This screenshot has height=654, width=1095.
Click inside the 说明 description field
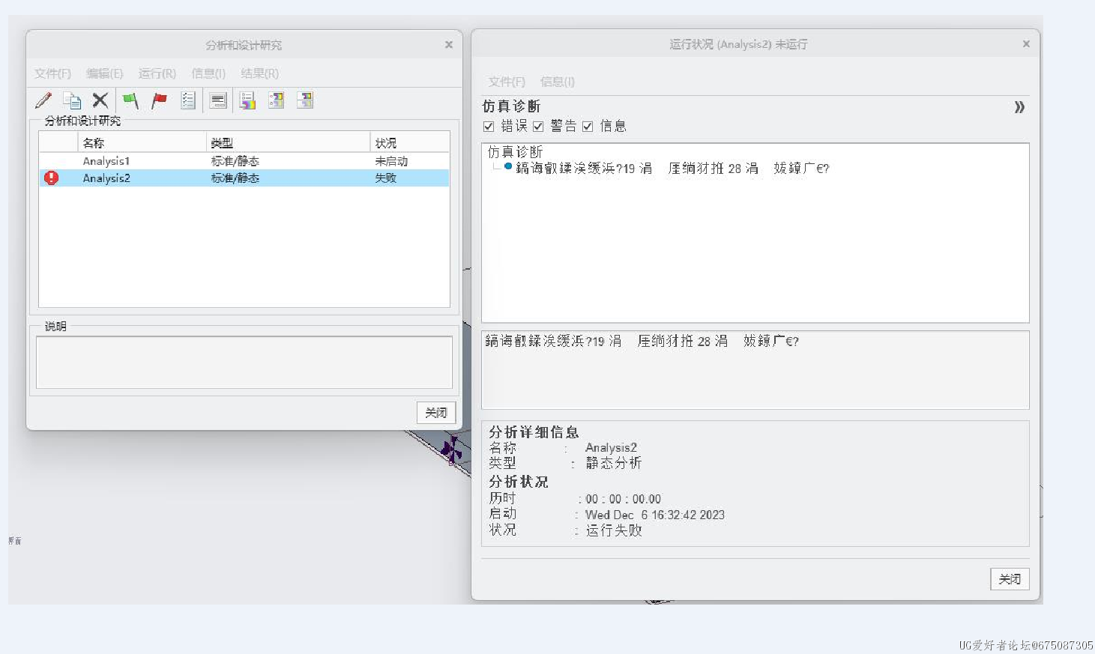[244, 362]
